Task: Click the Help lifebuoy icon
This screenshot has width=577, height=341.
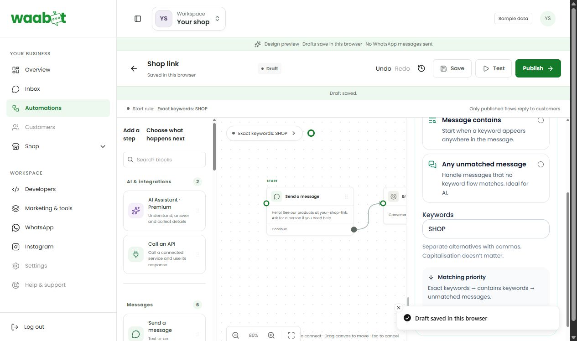Action: tap(16, 285)
